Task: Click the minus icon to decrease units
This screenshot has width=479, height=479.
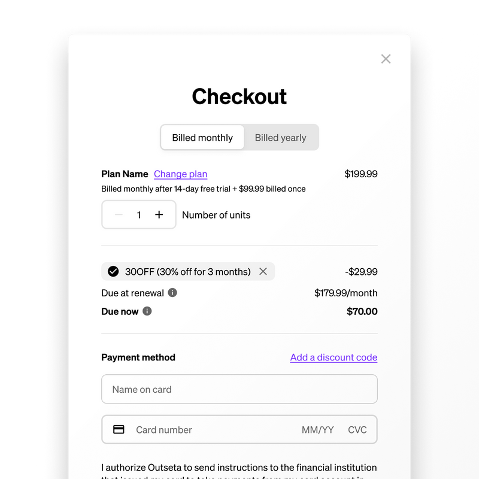Action: coord(119,214)
